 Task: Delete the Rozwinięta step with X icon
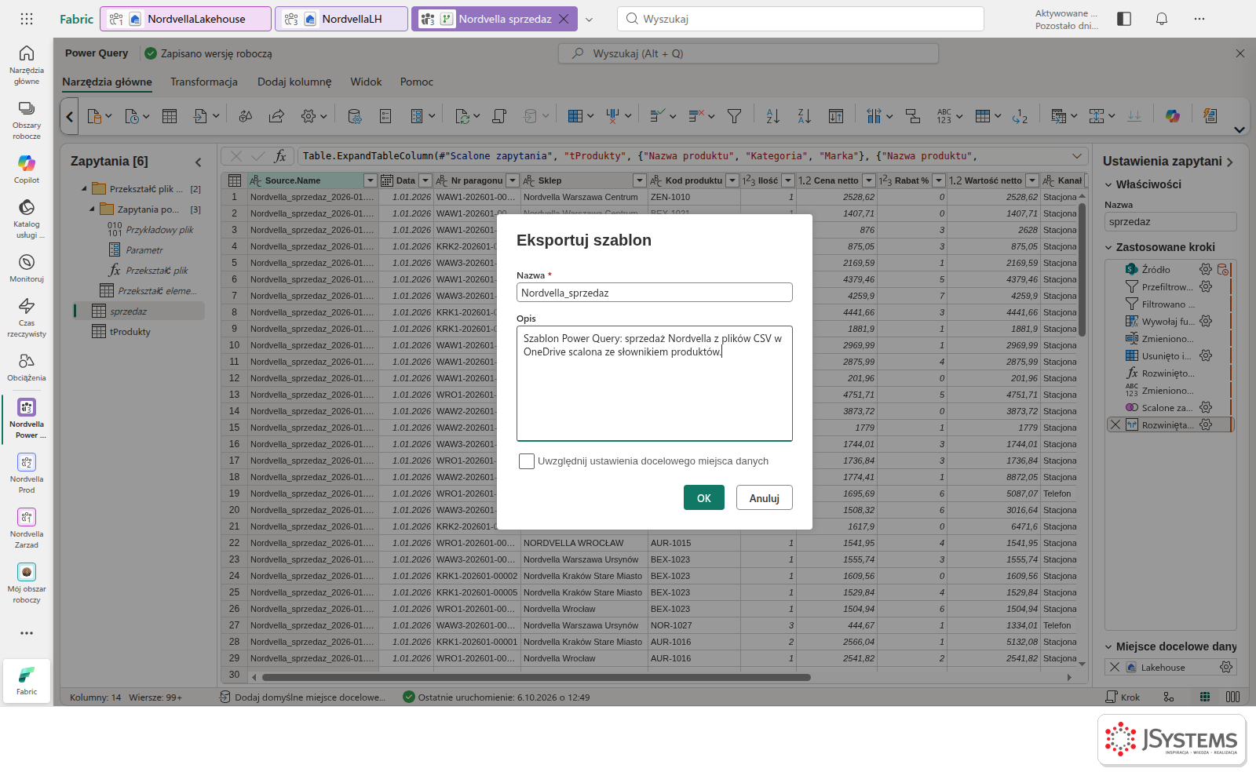pyautogui.click(x=1115, y=424)
